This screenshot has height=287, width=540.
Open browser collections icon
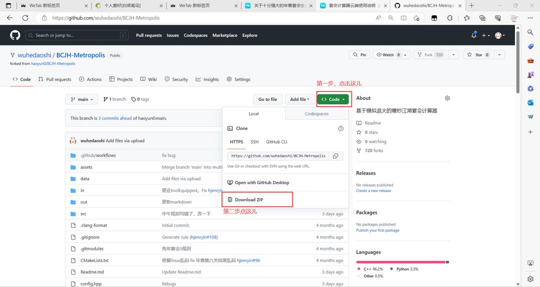pyautogui.click(x=482, y=18)
